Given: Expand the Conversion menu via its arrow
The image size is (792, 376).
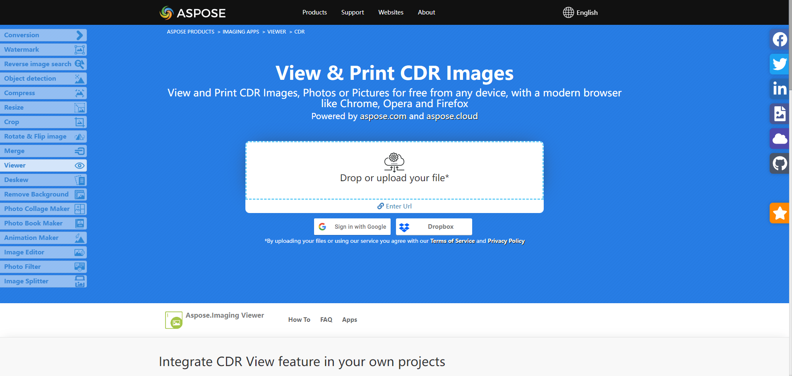Looking at the screenshot, I should coord(79,35).
